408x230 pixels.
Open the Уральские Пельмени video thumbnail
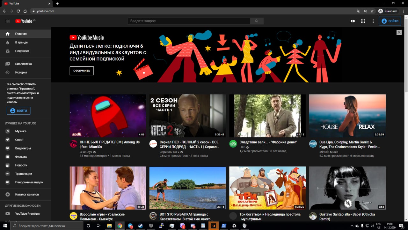click(x=108, y=188)
